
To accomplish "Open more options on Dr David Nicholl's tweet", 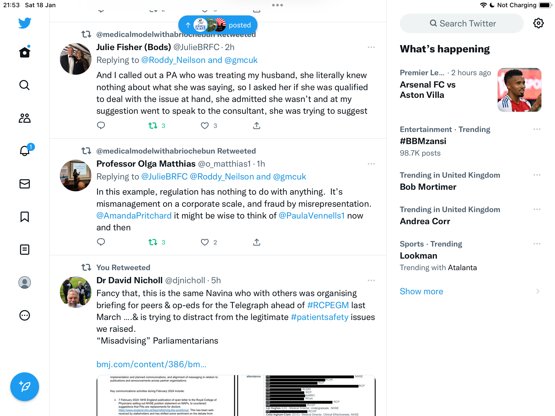I will 371,280.
